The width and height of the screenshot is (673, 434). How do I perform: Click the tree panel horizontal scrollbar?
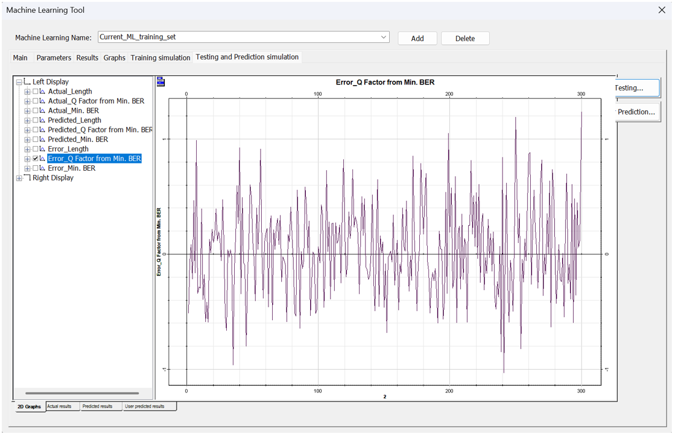coord(82,393)
